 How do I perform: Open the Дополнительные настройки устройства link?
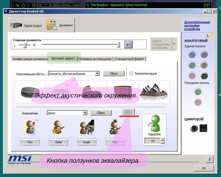pos(197,26)
